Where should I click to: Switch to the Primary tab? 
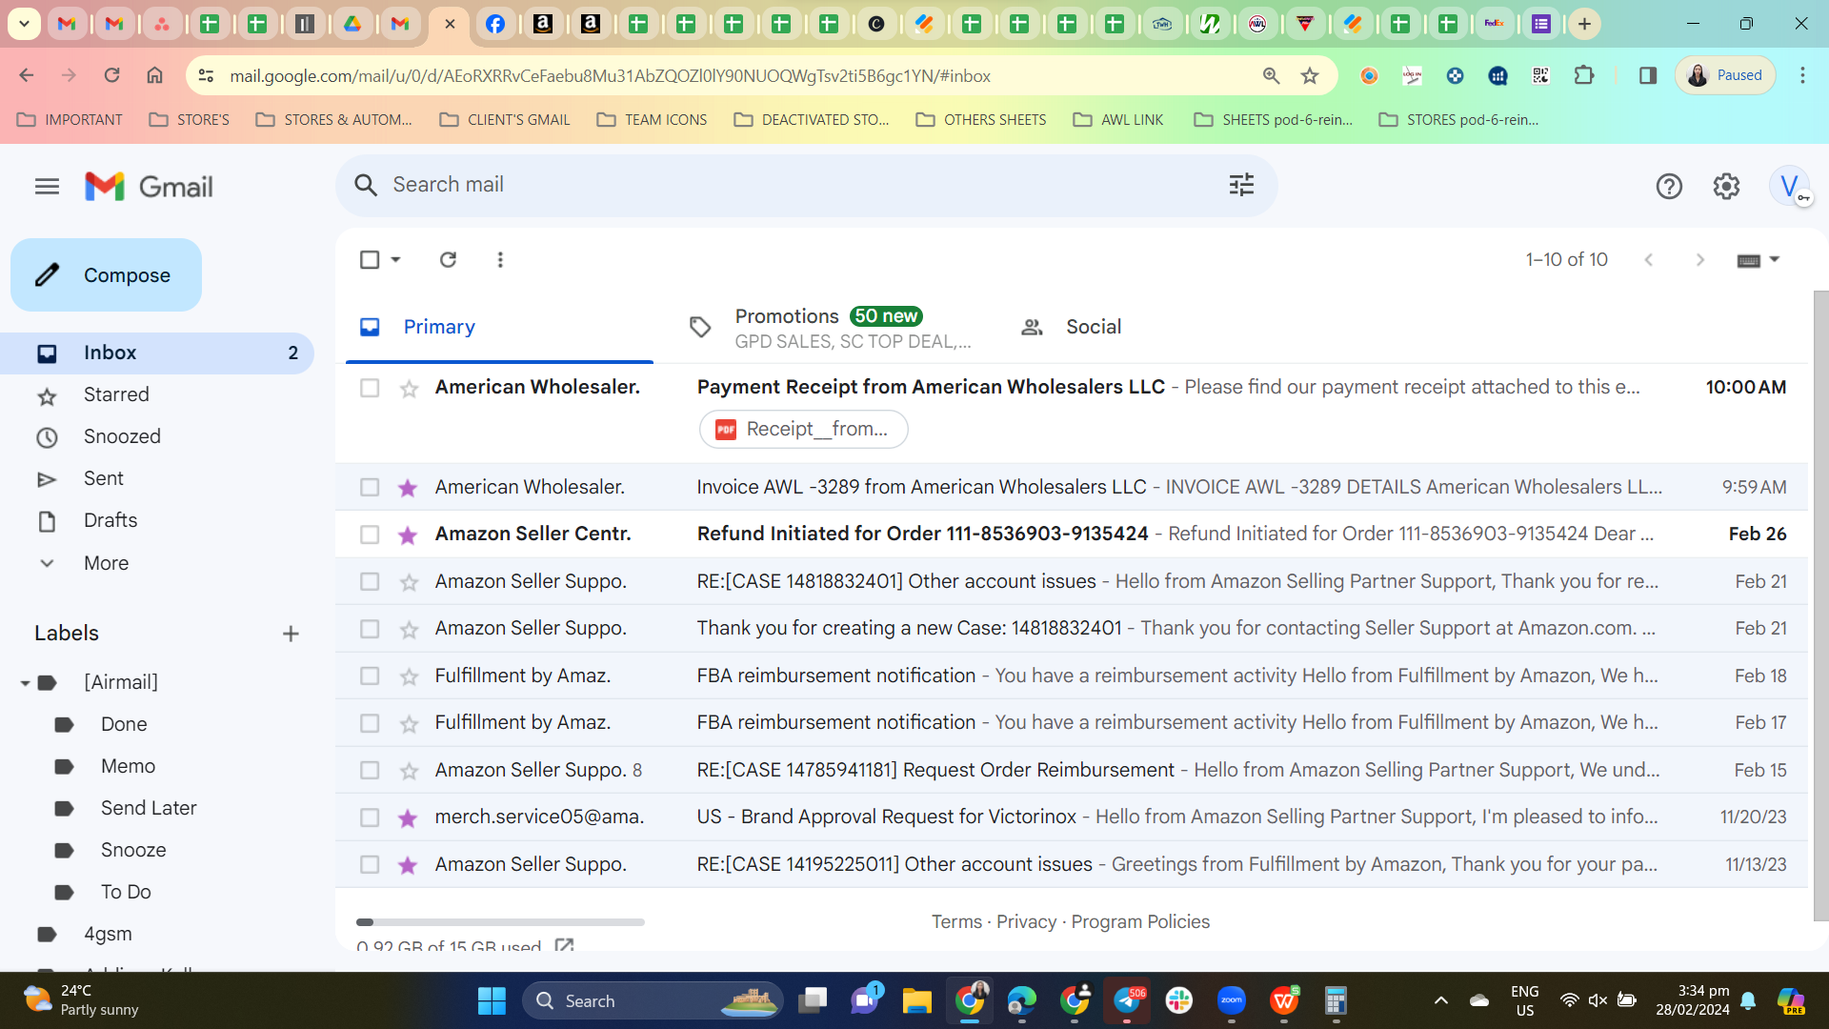(x=499, y=327)
